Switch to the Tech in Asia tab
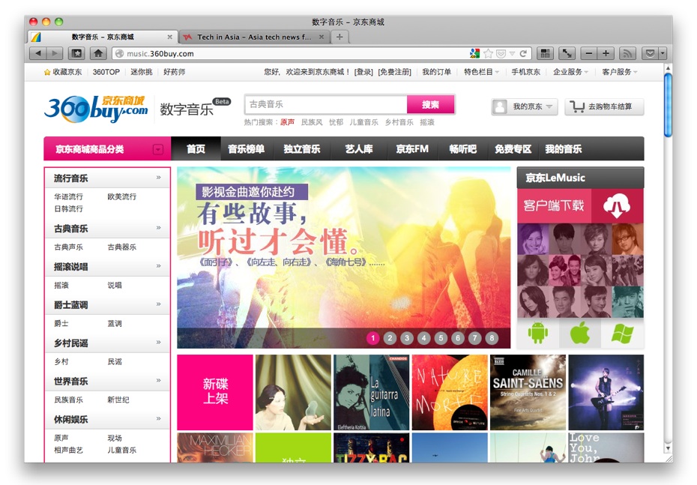Image resolution: width=697 pixels, height=485 pixels. tap(254, 37)
